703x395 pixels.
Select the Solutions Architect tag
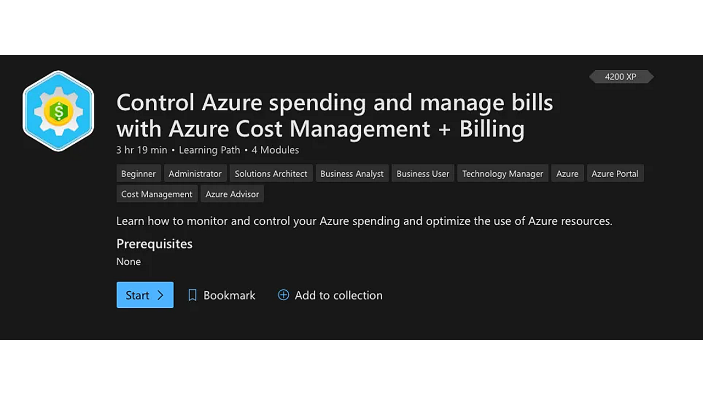(x=271, y=173)
